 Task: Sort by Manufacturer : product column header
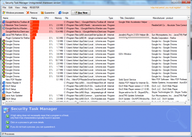tap(169, 18)
